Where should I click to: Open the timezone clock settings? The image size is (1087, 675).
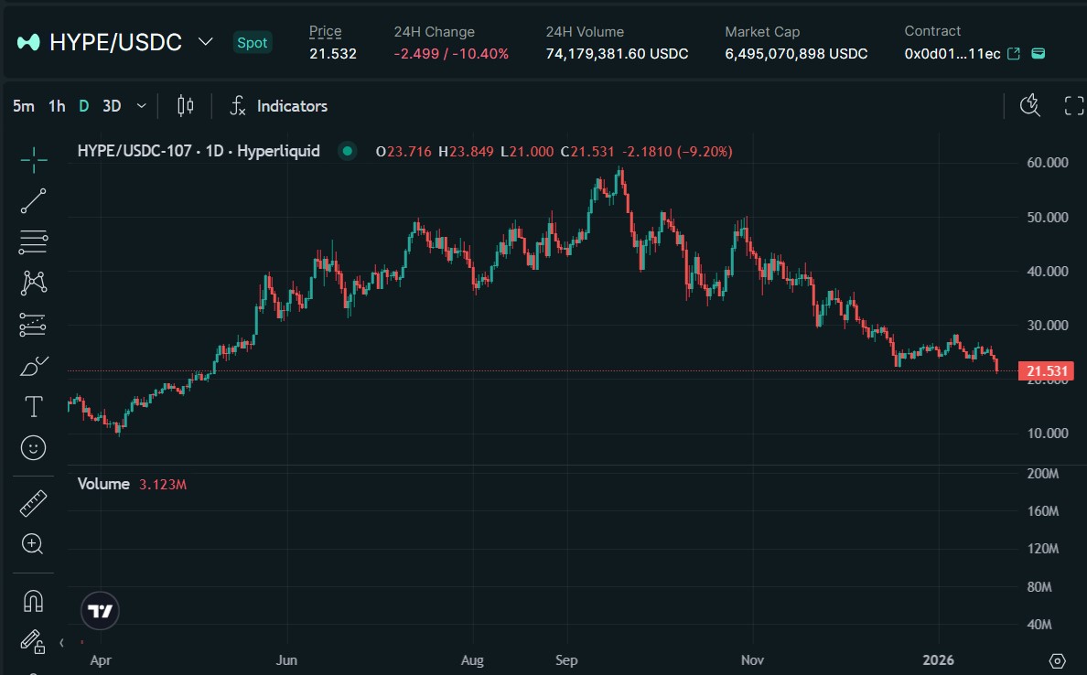coord(1029,106)
